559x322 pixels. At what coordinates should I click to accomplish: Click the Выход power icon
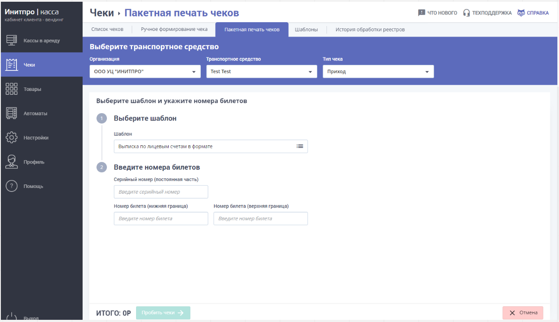coord(11,317)
